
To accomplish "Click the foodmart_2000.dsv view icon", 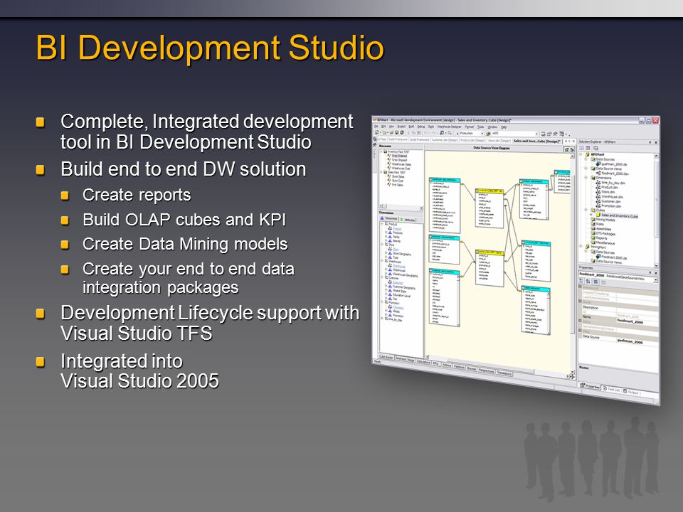I will [x=598, y=173].
